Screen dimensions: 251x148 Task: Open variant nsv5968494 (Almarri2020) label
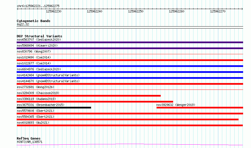(x=37, y=45)
